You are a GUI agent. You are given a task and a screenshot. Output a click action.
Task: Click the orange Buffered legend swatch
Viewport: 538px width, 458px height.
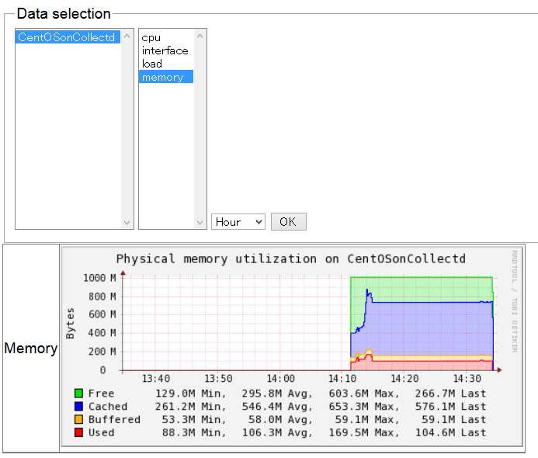click(78, 419)
